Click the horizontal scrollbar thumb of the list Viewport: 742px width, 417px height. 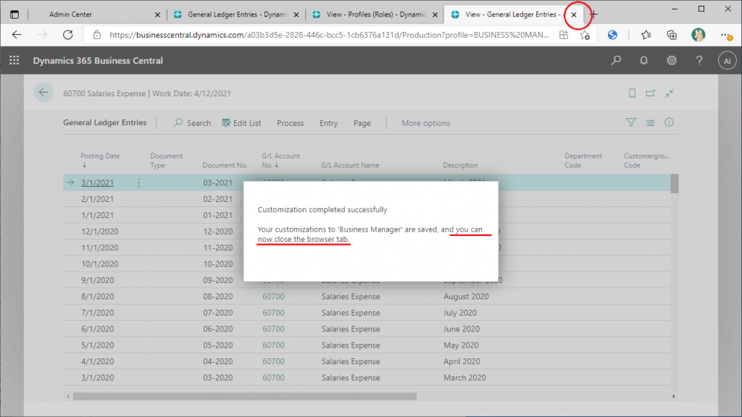tap(245, 396)
